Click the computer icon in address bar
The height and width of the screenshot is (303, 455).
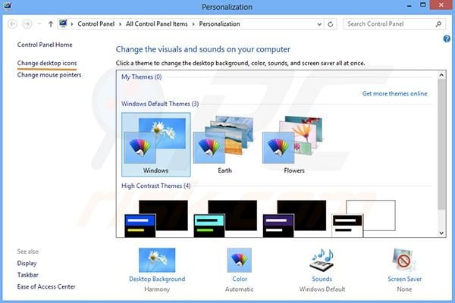tap(63, 23)
